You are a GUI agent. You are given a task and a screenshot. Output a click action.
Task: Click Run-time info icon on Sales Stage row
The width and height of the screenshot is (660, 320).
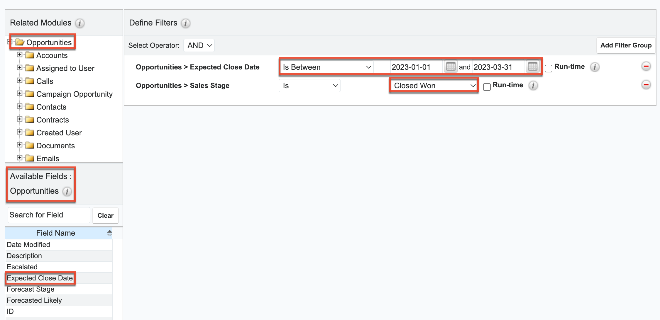click(x=533, y=86)
